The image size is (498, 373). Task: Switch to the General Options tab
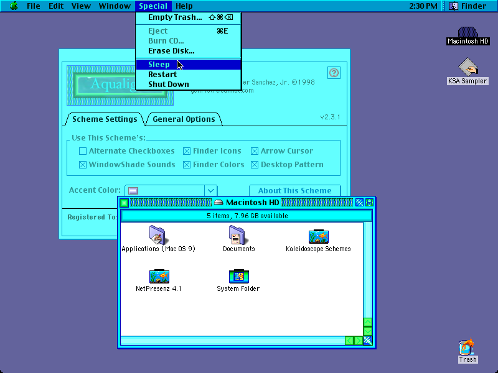pos(184,119)
